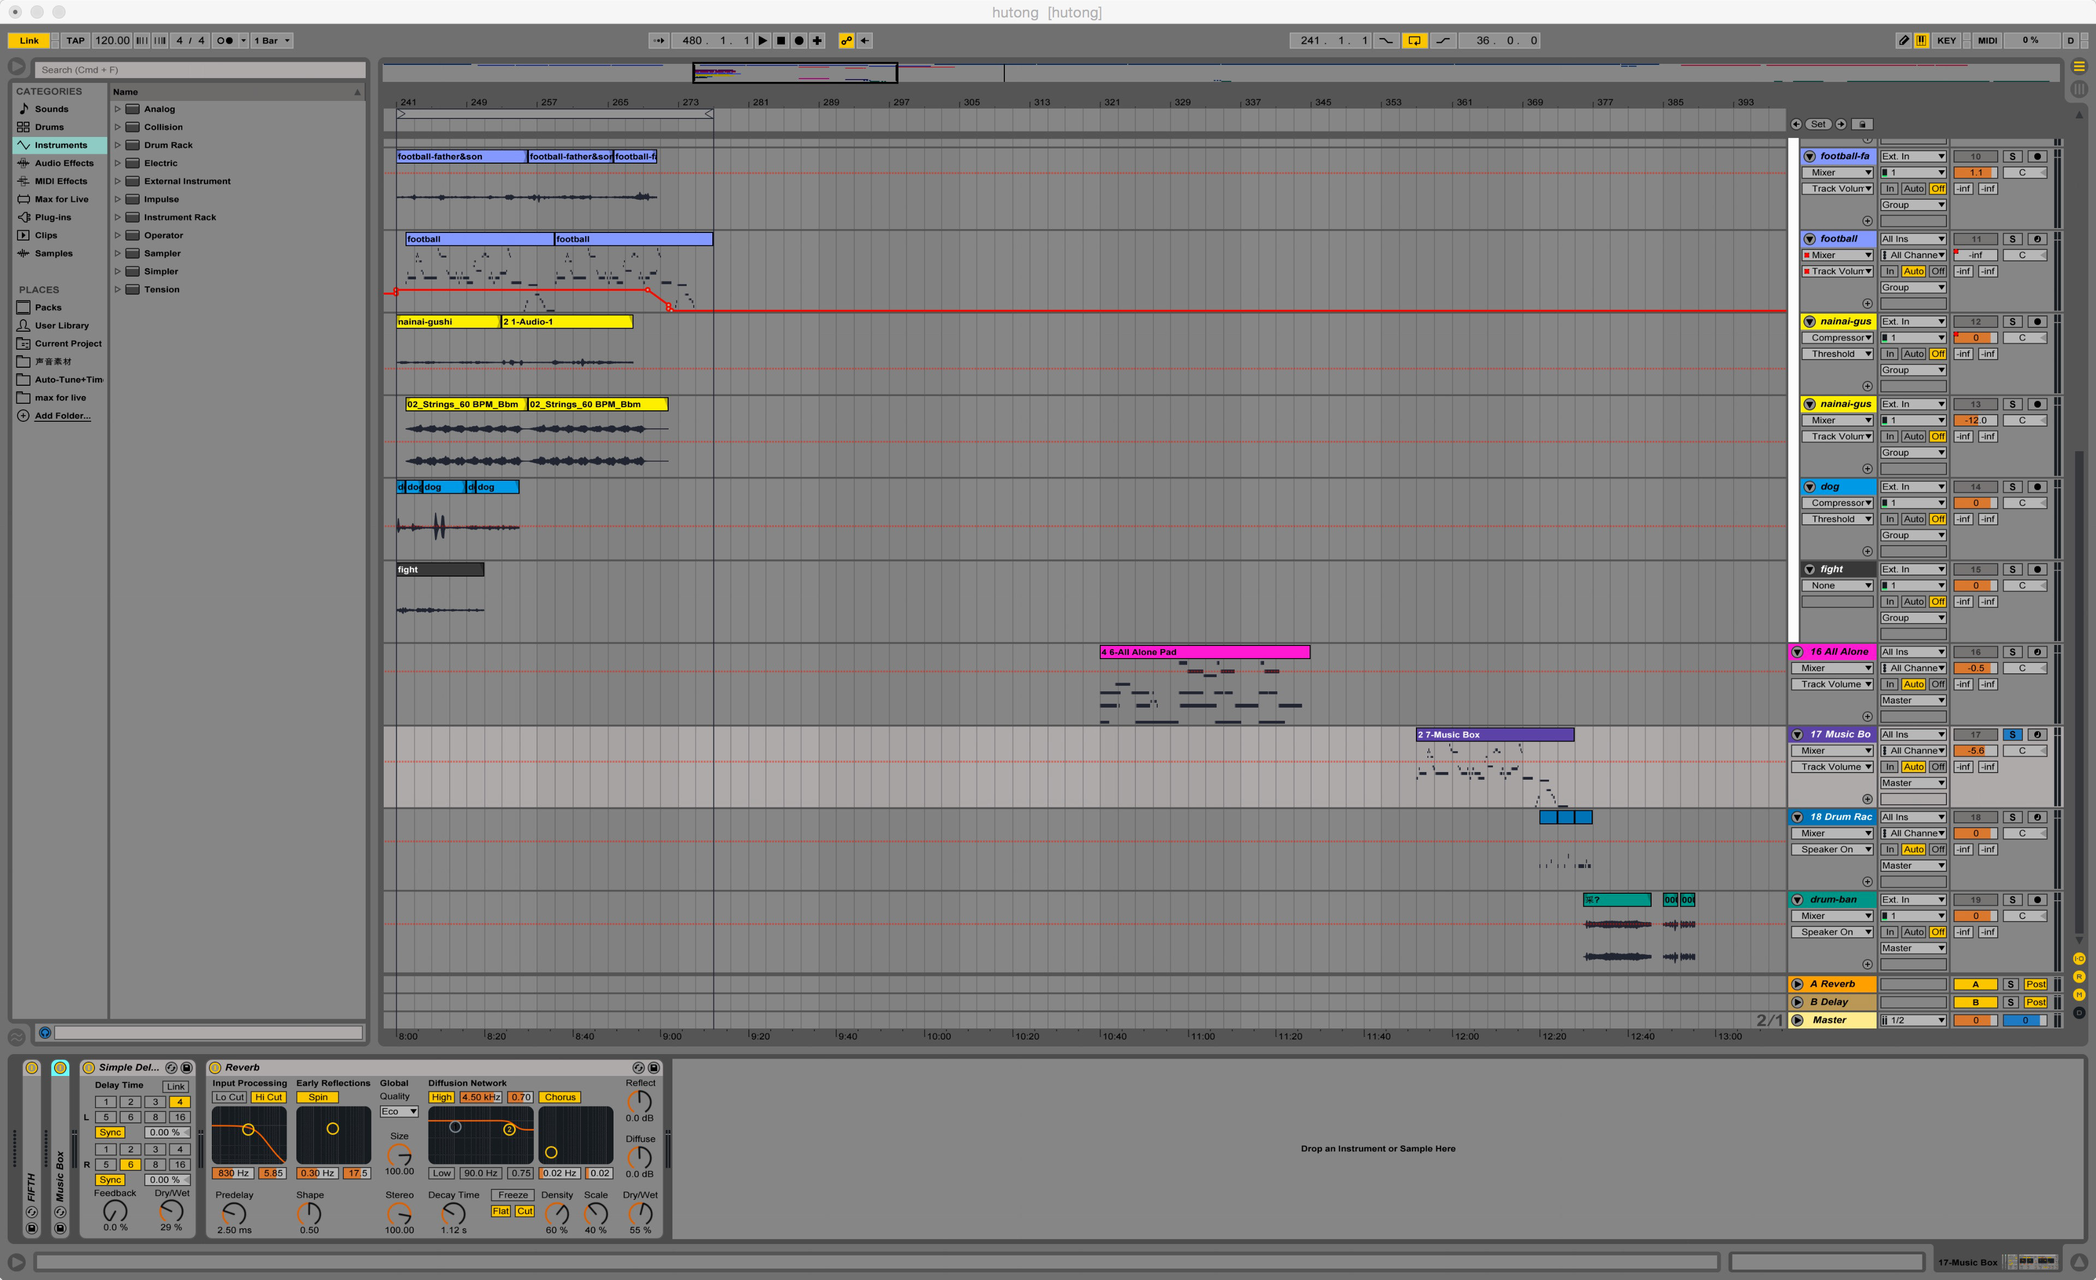Click the browser search field
Image resolution: width=2096 pixels, height=1280 pixels.
coord(200,70)
